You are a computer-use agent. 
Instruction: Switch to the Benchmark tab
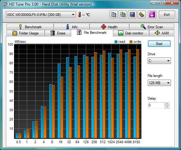[x=30, y=27]
